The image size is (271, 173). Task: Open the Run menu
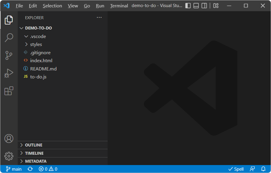[100, 5]
